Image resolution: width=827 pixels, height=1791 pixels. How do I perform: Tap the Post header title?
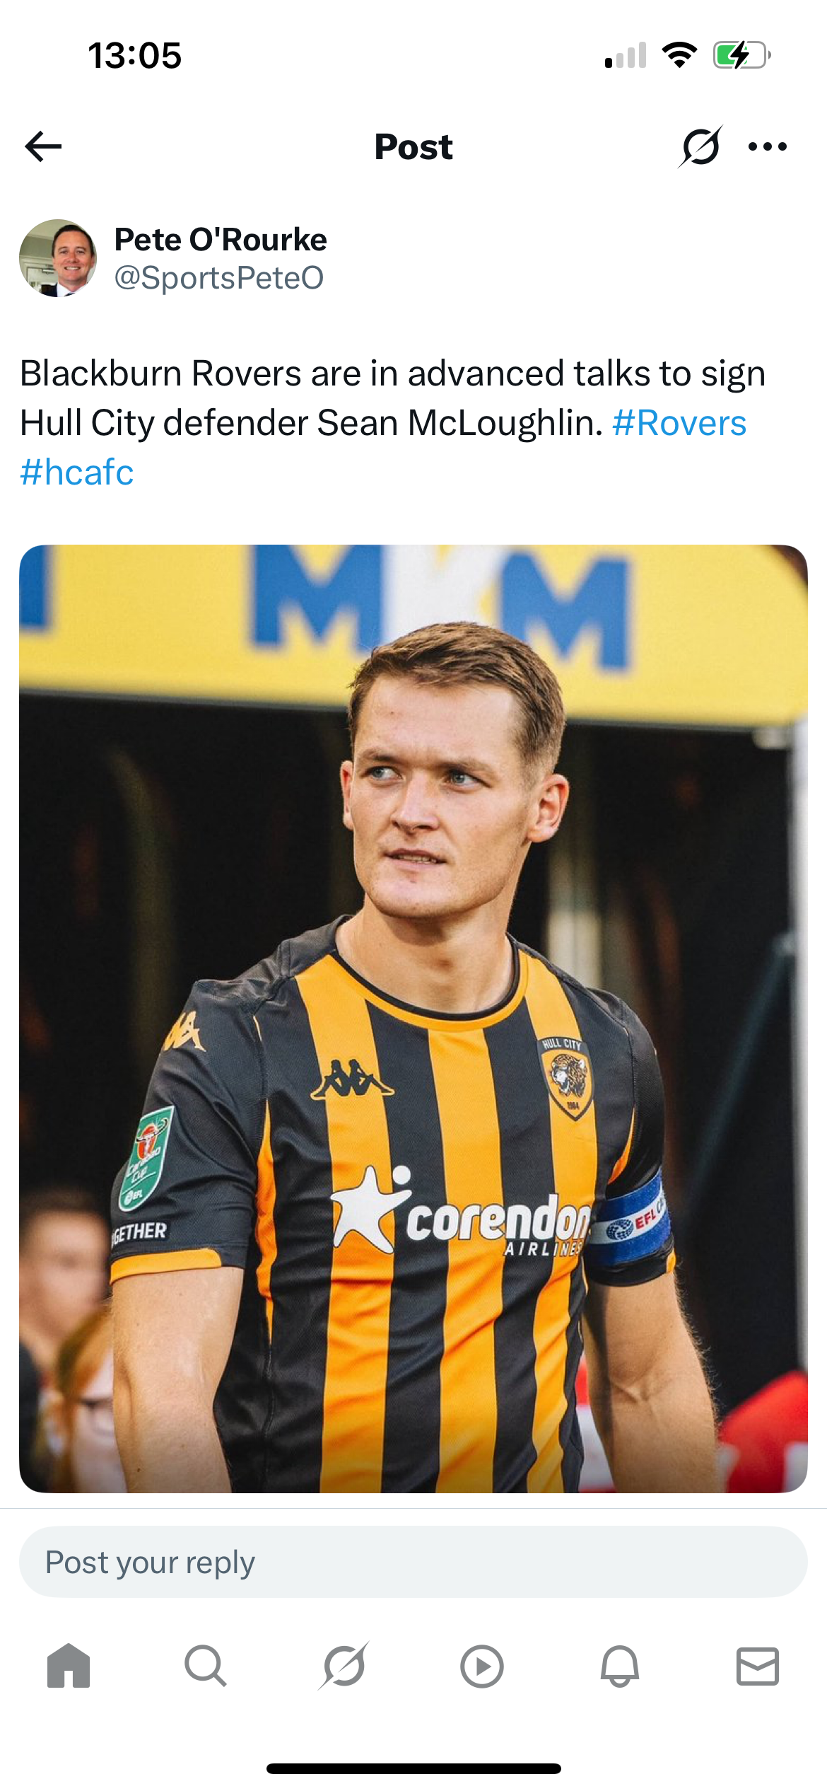pyautogui.click(x=413, y=147)
